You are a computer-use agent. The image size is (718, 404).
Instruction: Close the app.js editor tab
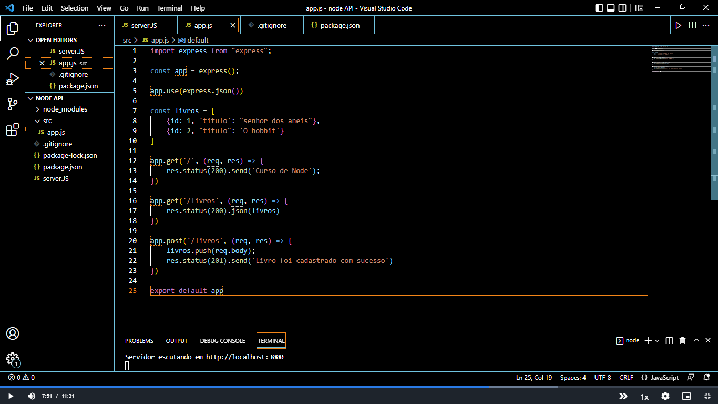click(x=233, y=25)
